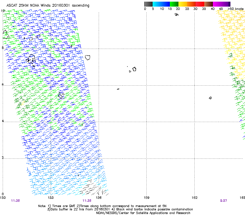Click the note line '3)Data buffer is 22 hrs'
245x215 pixels.
tap(120, 209)
